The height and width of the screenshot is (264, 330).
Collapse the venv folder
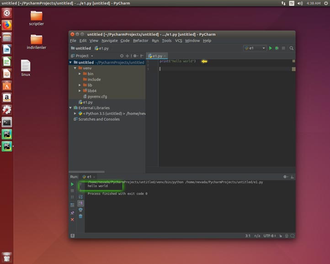pyautogui.click(x=75, y=68)
